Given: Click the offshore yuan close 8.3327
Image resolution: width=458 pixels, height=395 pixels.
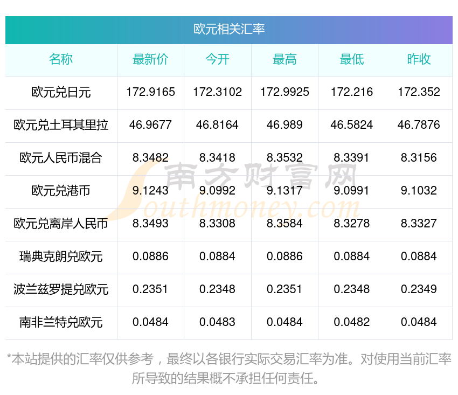Looking at the screenshot, I should point(419,224).
